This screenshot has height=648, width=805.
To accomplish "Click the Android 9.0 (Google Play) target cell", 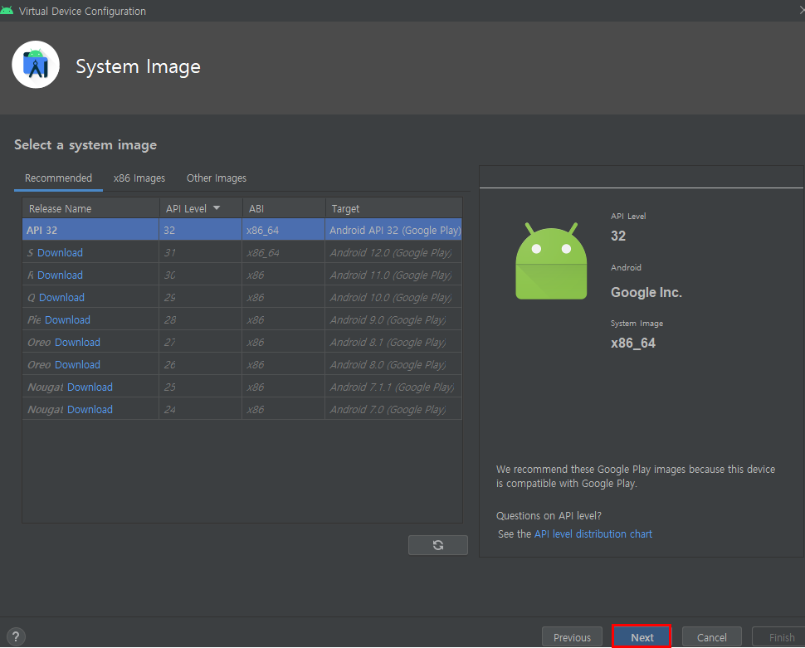I will [393, 320].
